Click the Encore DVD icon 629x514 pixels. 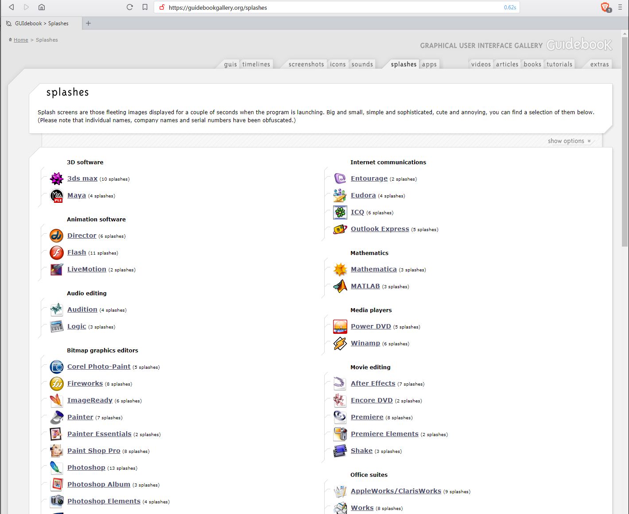point(340,401)
